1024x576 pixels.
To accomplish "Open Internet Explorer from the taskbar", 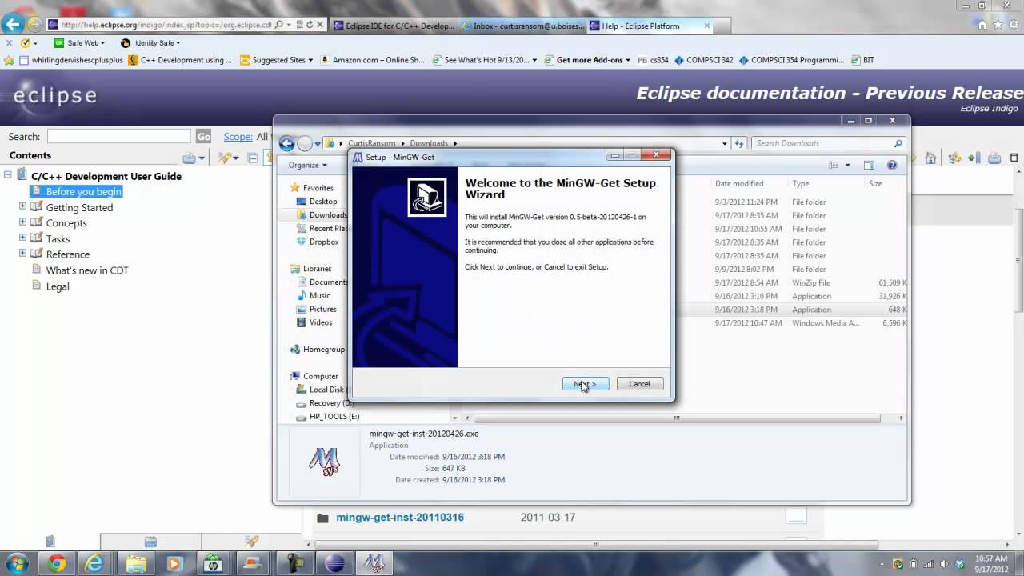I will point(95,563).
